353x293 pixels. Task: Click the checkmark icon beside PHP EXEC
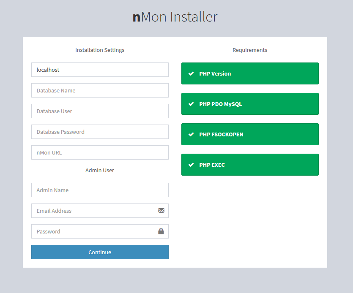(191, 165)
